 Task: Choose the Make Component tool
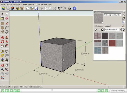coord(7,14)
